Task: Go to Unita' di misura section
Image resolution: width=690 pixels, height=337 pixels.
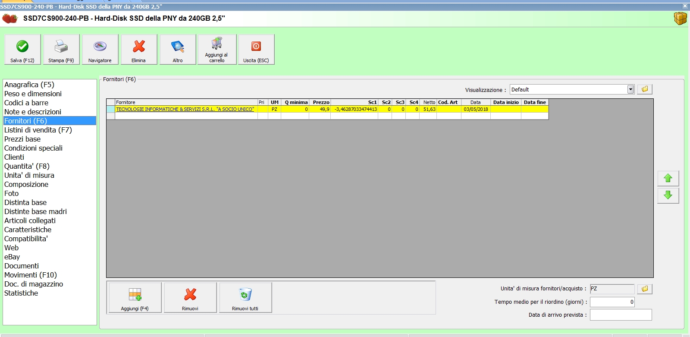Action: click(x=50, y=175)
